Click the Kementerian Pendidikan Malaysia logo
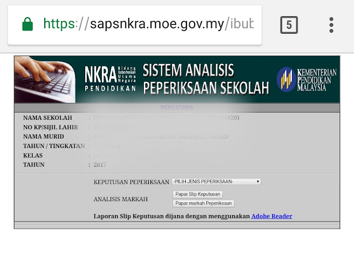This screenshot has height=260, width=354. (306, 79)
